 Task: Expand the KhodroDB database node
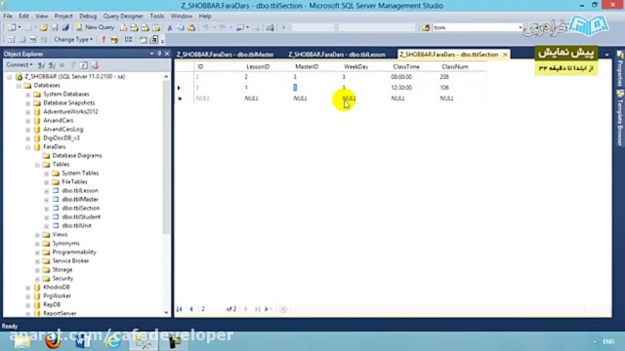28,287
